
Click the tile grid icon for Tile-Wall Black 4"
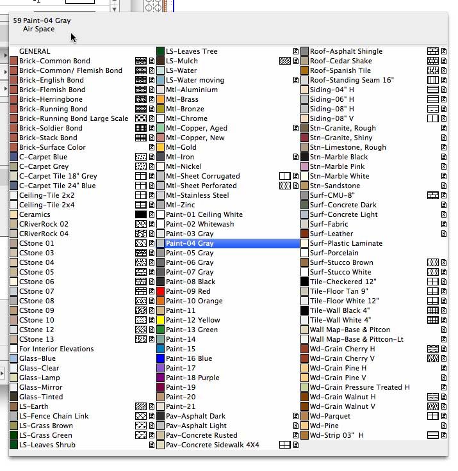433,310
